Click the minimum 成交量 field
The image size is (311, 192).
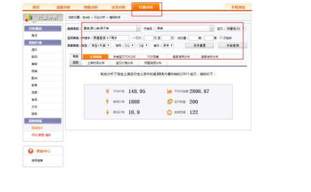tap(193, 38)
